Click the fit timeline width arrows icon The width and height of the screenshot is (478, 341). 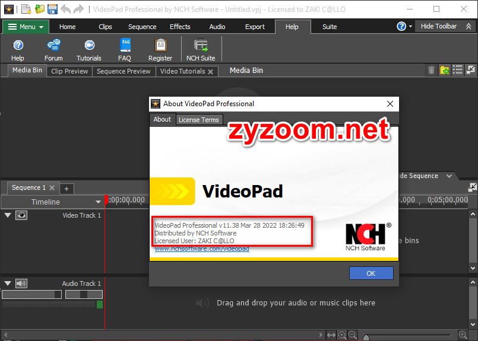pos(331,335)
